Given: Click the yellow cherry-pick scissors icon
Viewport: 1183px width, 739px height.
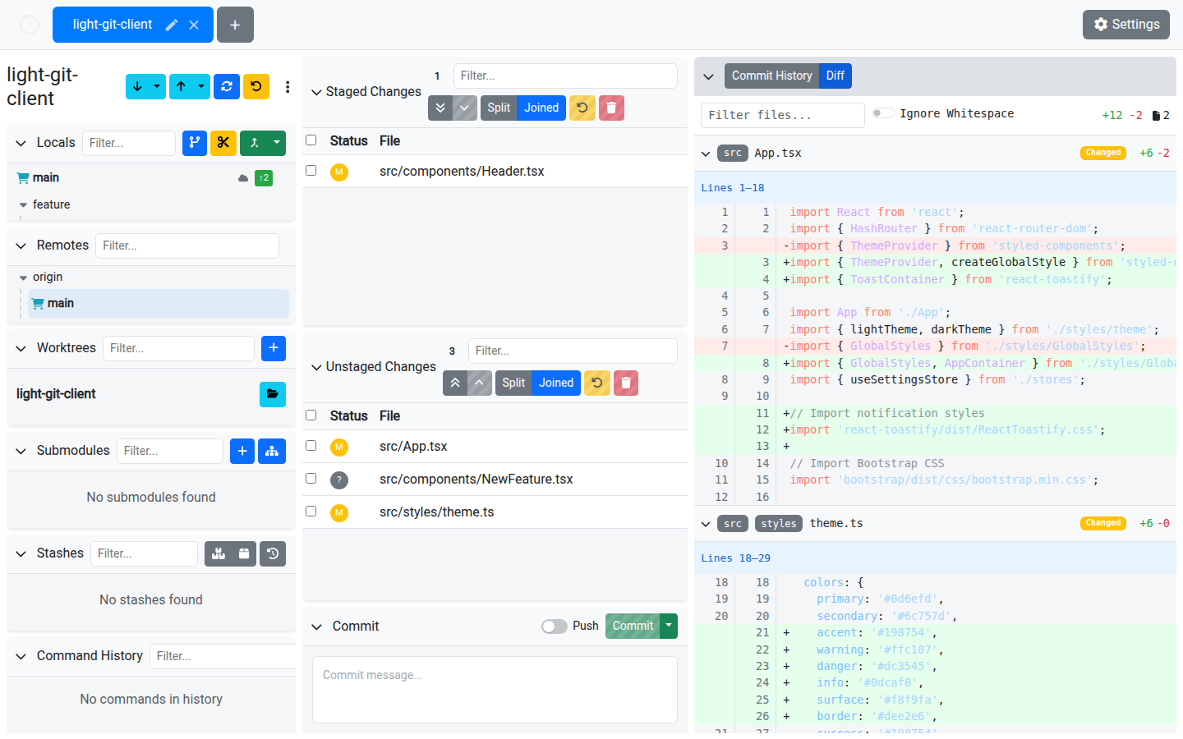Looking at the screenshot, I should click(223, 143).
